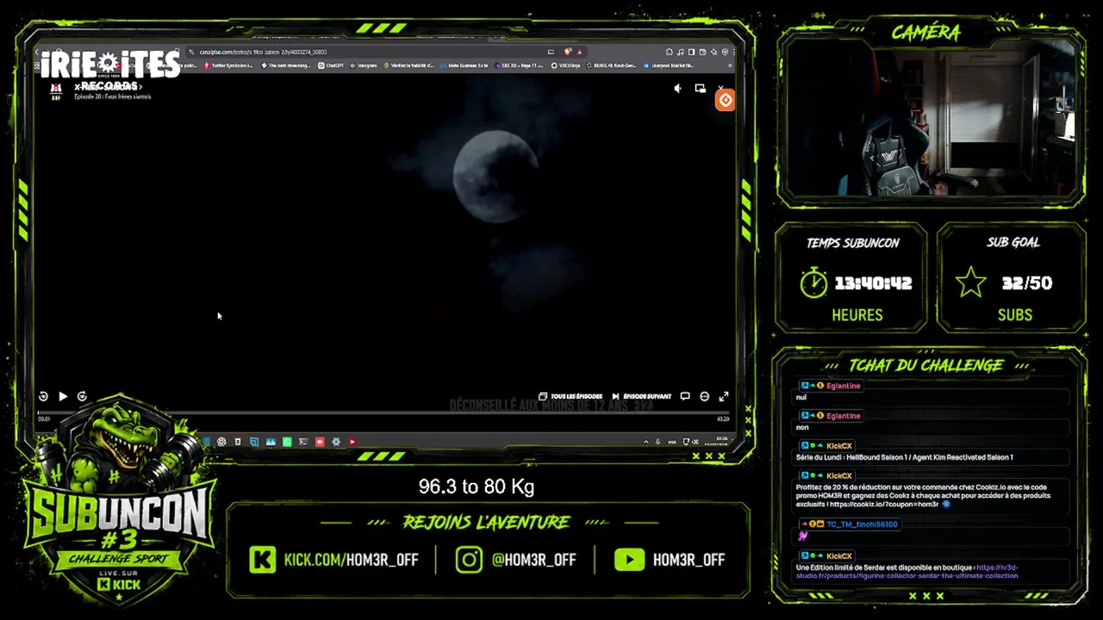The image size is (1103, 620).
Task: Click the "Série du Lundi" chat message
Action: click(x=904, y=457)
